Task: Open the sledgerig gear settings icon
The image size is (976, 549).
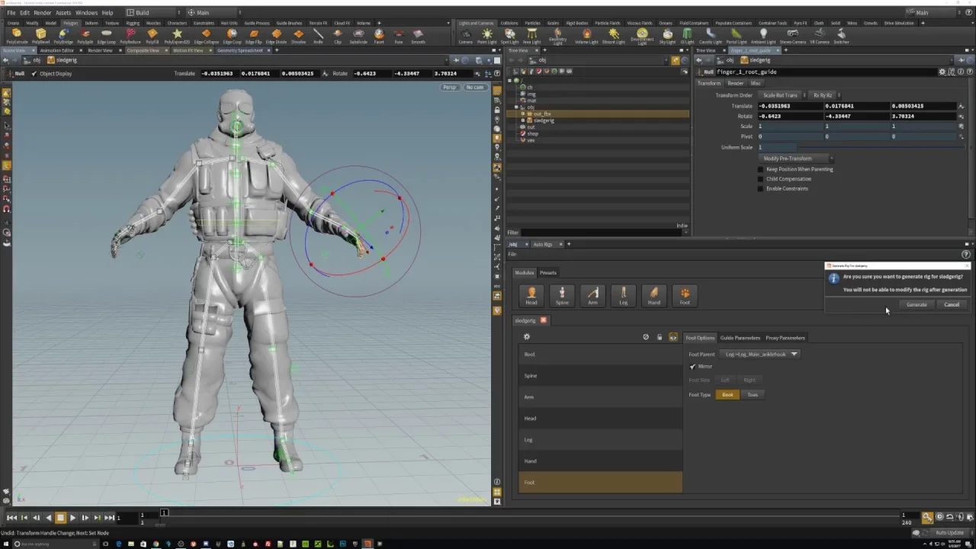Action: point(526,337)
